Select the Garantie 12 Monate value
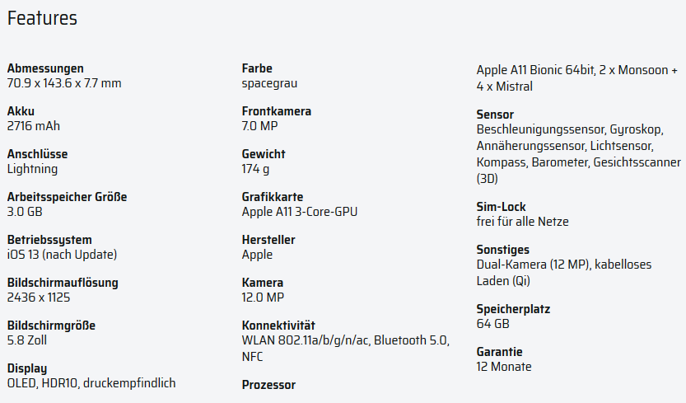 [x=504, y=367]
